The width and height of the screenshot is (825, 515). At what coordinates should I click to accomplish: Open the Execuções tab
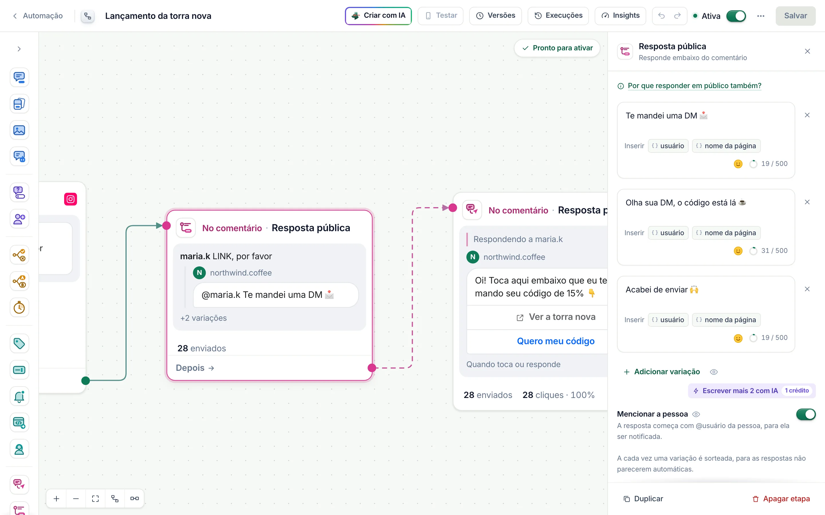[558, 16]
